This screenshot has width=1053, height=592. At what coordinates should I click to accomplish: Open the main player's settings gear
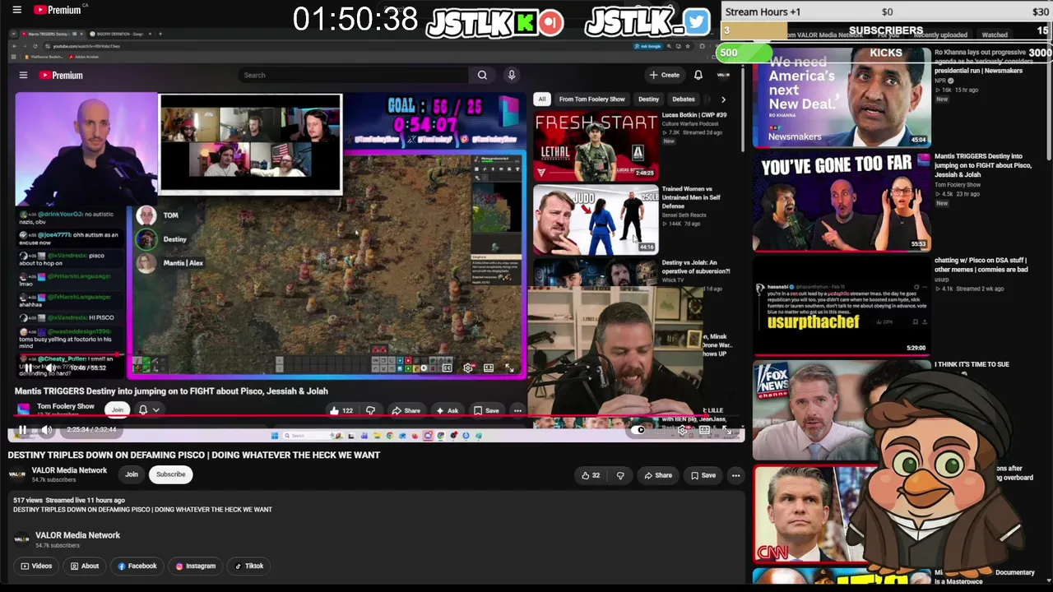pyautogui.click(x=684, y=430)
